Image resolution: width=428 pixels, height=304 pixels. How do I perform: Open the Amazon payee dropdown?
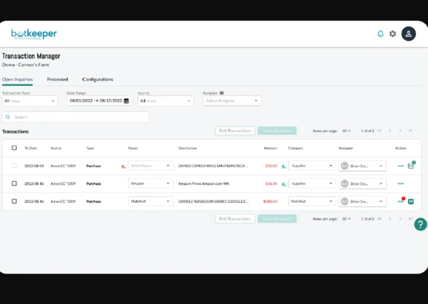click(151, 183)
